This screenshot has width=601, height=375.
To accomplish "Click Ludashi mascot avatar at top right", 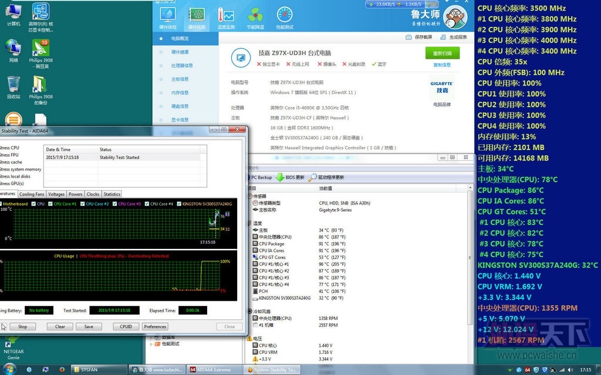I will pos(455,17).
